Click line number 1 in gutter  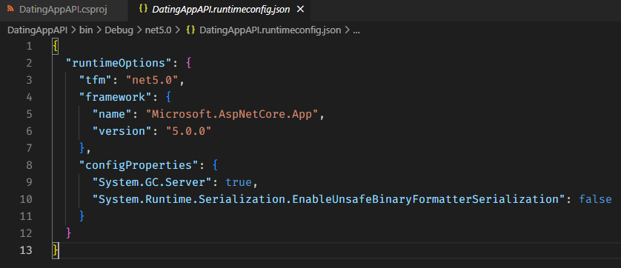click(x=29, y=47)
